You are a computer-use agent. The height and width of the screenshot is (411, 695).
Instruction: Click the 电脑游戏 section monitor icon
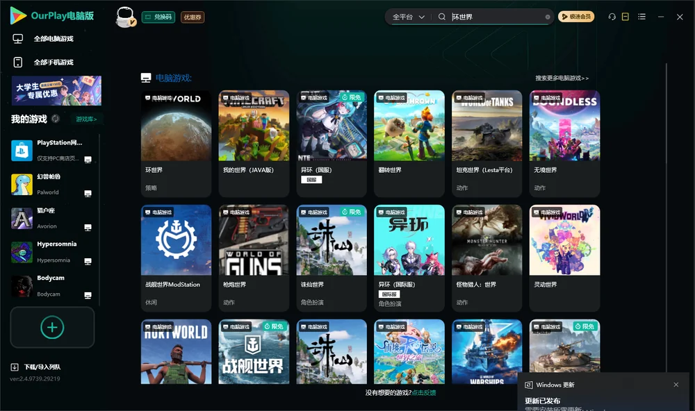146,78
